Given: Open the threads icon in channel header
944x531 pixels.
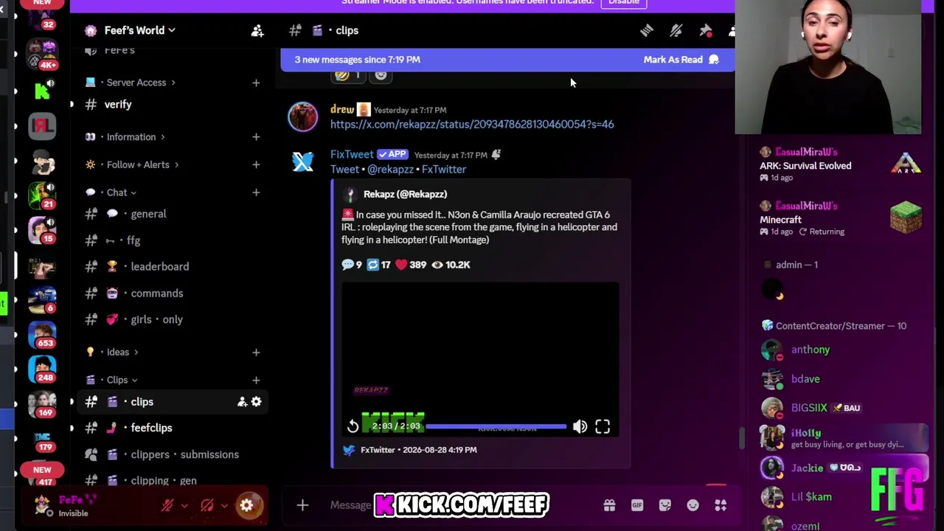Looking at the screenshot, I should click(x=646, y=30).
